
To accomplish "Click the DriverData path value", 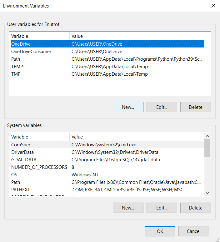I will click(115, 152).
